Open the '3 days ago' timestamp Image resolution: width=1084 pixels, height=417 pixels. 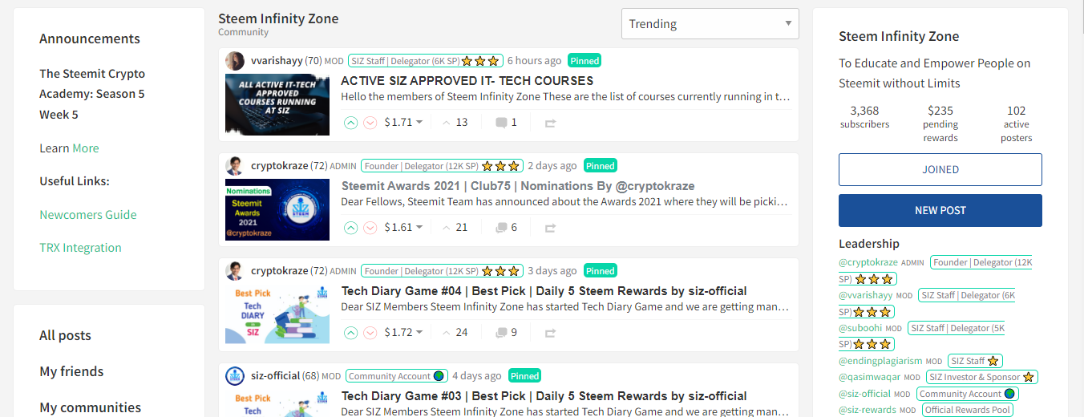point(552,270)
